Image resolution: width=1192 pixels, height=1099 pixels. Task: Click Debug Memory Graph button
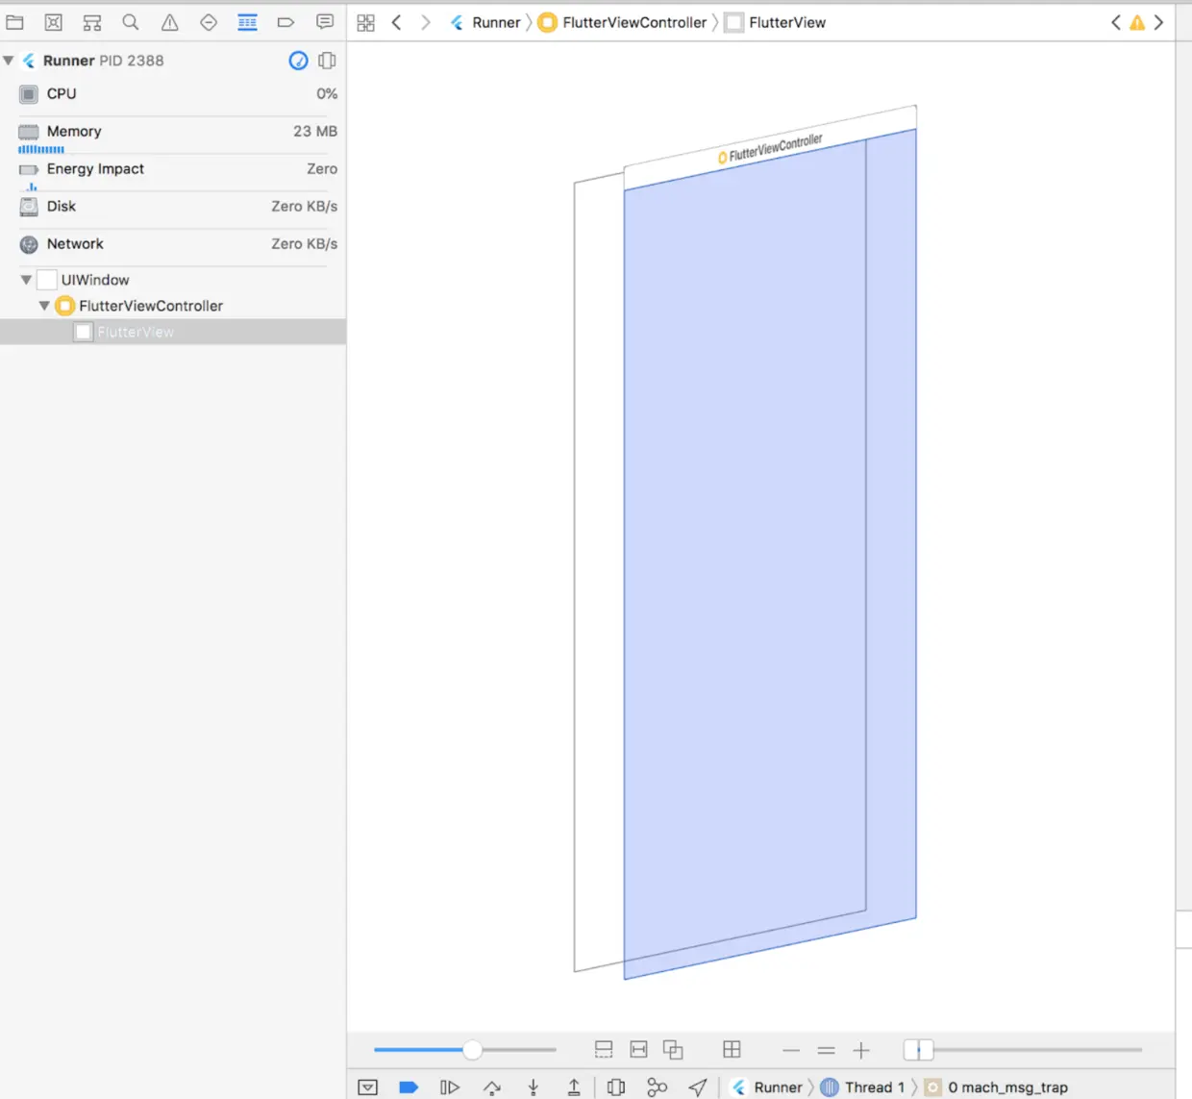pyautogui.click(x=658, y=1087)
